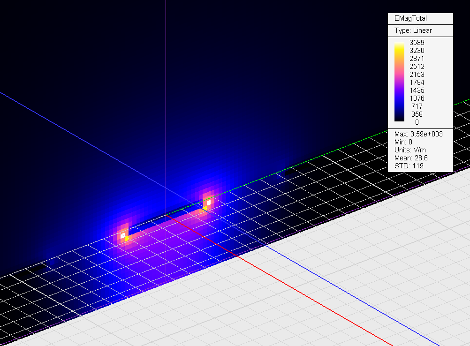This screenshot has width=470, height=346.
Task: Probe the right white field hotspot
Action: [208, 203]
